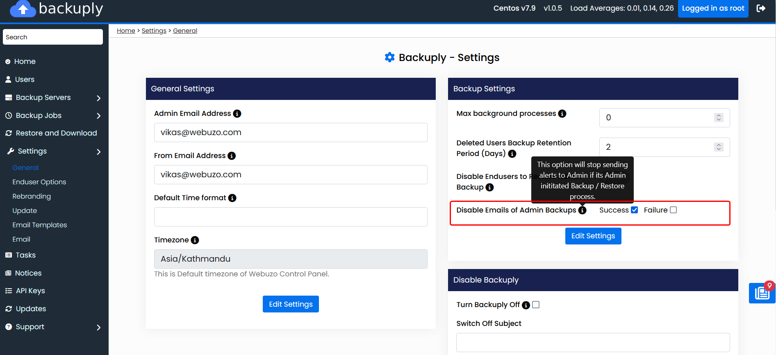Enable the Failure email checkbox
This screenshot has width=776, height=355.
673,210
